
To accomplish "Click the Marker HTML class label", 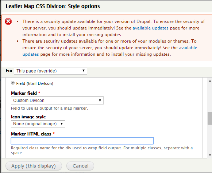I will click(31, 134).
